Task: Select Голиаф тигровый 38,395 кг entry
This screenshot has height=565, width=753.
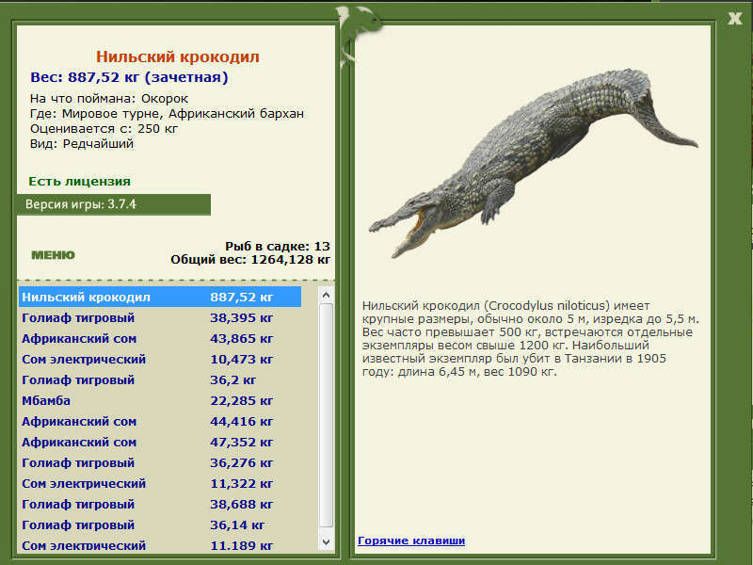Action: 160,317
